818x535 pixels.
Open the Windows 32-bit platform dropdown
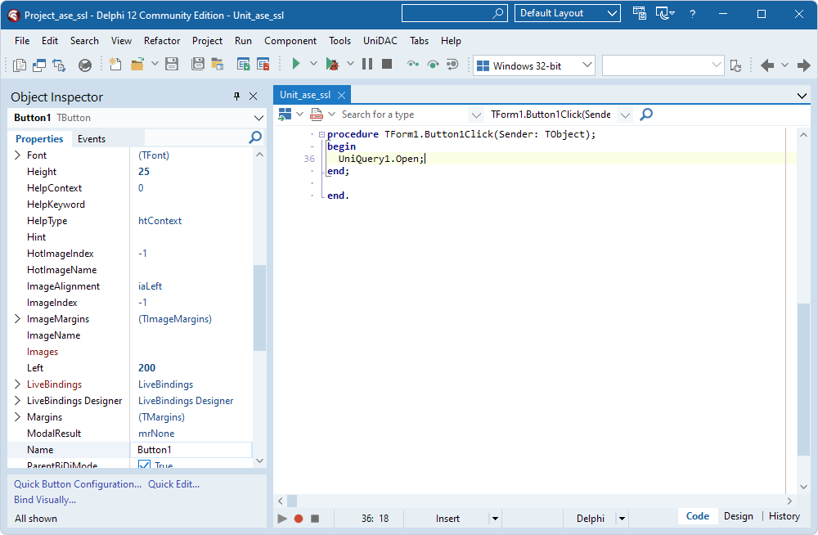click(x=587, y=65)
